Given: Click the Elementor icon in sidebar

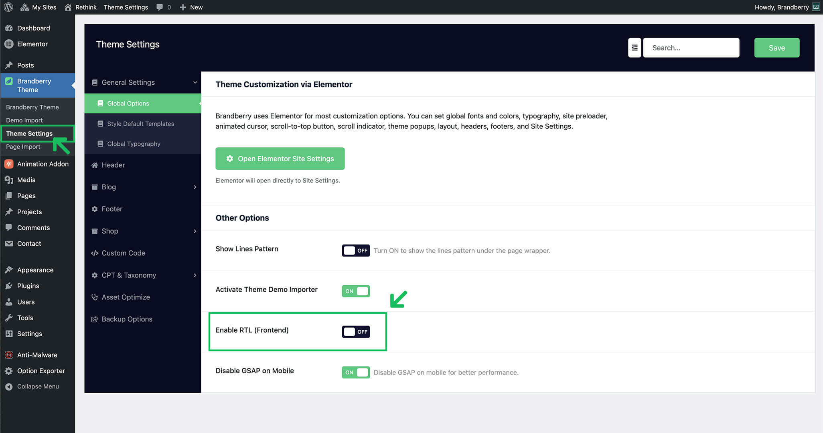Looking at the screenshot, I should coord(9,44).
